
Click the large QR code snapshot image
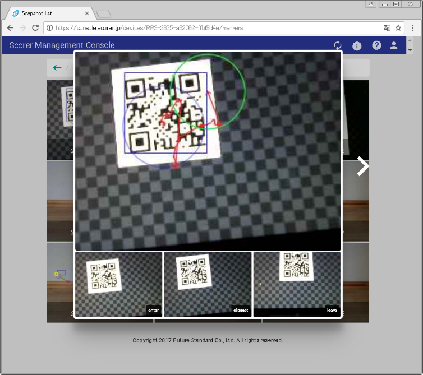click(x=208, y=151)
